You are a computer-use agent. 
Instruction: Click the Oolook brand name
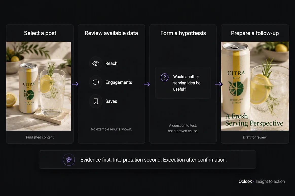pyautogui.click(x=245, y=181)
